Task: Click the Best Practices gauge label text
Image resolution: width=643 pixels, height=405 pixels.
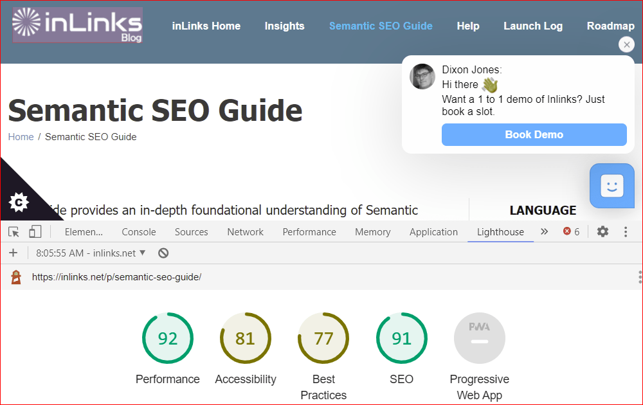Action: coord(323,387)
